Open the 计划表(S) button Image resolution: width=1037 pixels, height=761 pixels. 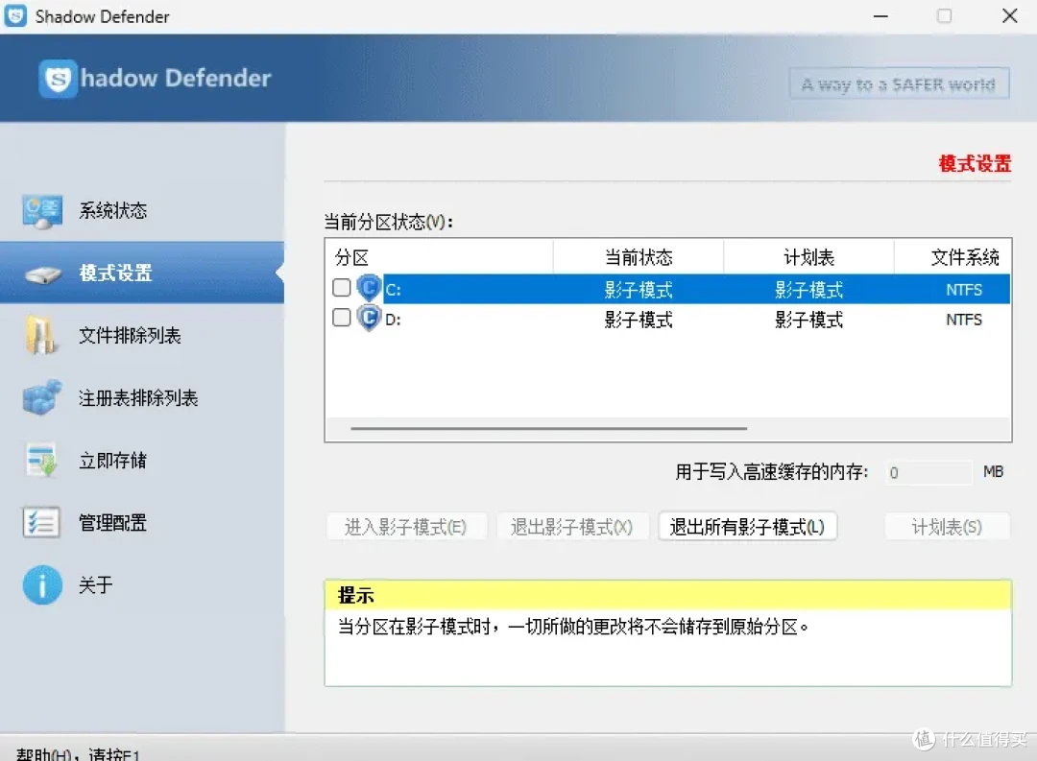pyautogui.click(x=947, y=527)
